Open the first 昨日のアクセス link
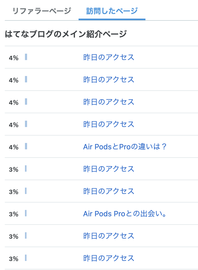This screenshot has height=270, width=198. click(x=109, y=57)
